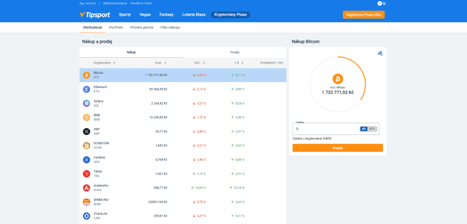Click the Ethereum coin icon
467x224 pixels.
pos(86,89)
